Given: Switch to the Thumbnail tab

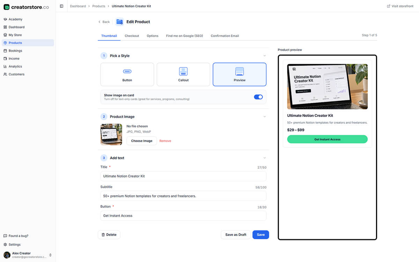Looking at the screenshot, I should tap(109, 36).
